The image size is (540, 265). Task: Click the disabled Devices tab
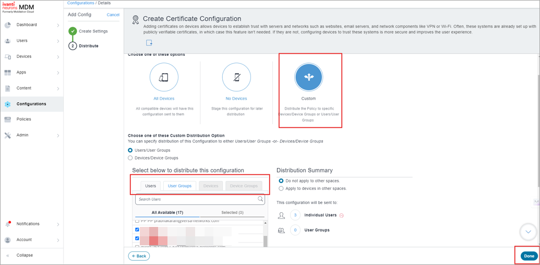click(211, 186)
